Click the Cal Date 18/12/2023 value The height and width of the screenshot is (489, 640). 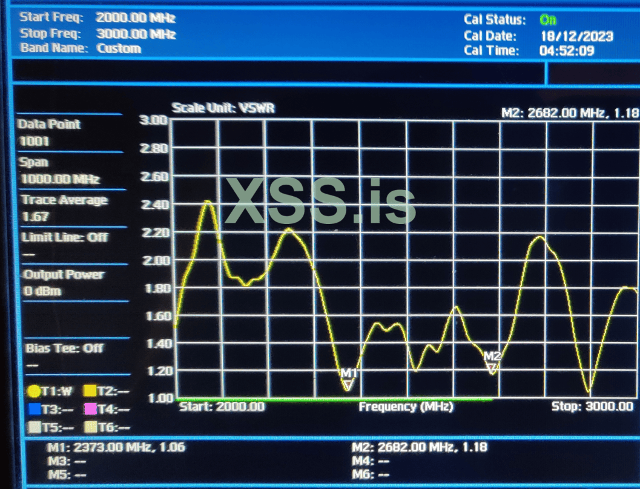(577, 36)
